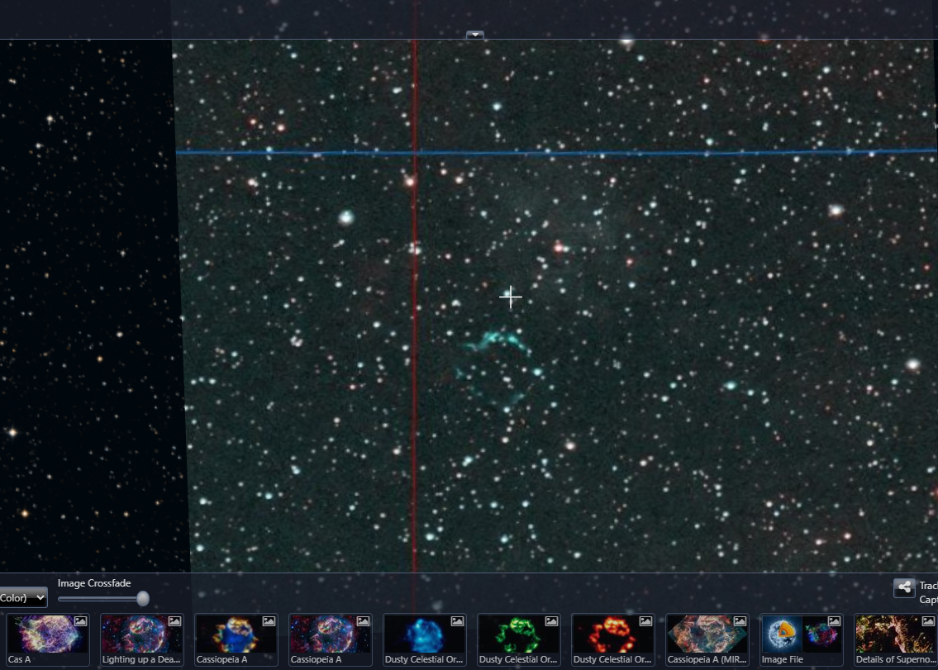The image size is (938, 670).
Task: Expand the top panel arrow tab
Action: click(475, 35)
